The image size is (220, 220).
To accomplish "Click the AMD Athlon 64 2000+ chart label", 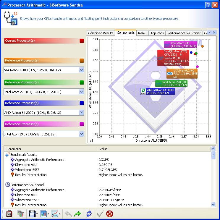I will tap(157, 91).
